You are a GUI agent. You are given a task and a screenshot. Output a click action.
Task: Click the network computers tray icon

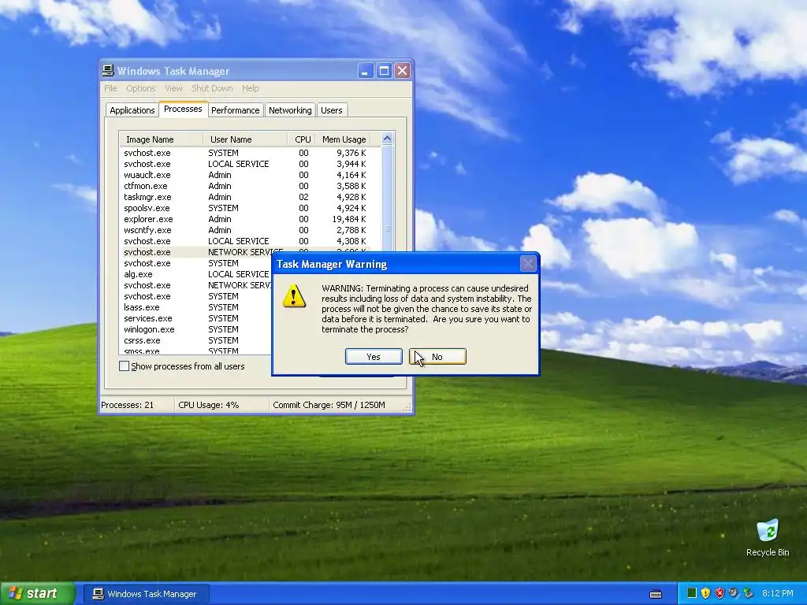pos(748,593)
